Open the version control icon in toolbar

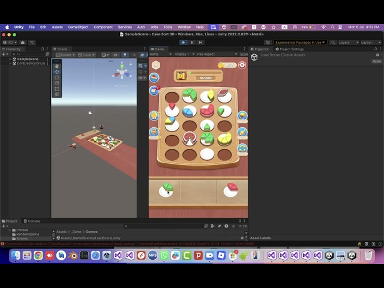[x=32, y=43]
